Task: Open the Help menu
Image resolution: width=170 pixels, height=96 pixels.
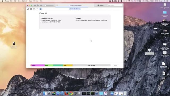Action: pos(41,1)
